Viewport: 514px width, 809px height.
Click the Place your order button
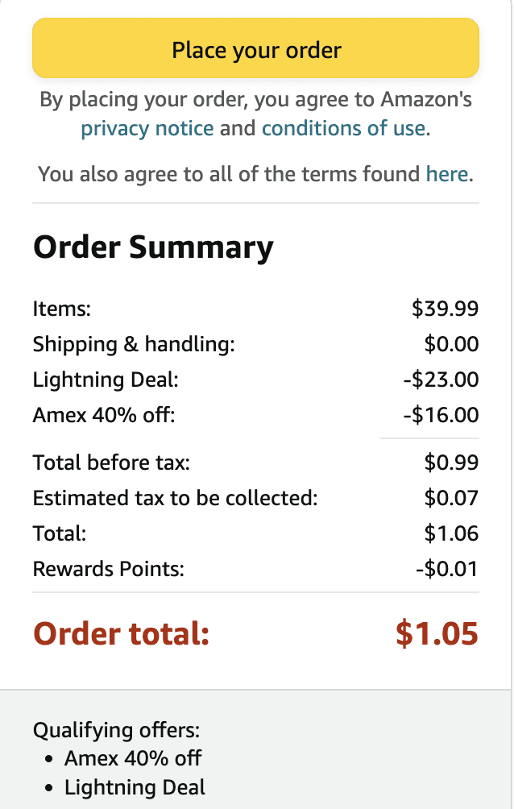click(x=256, y=50)
